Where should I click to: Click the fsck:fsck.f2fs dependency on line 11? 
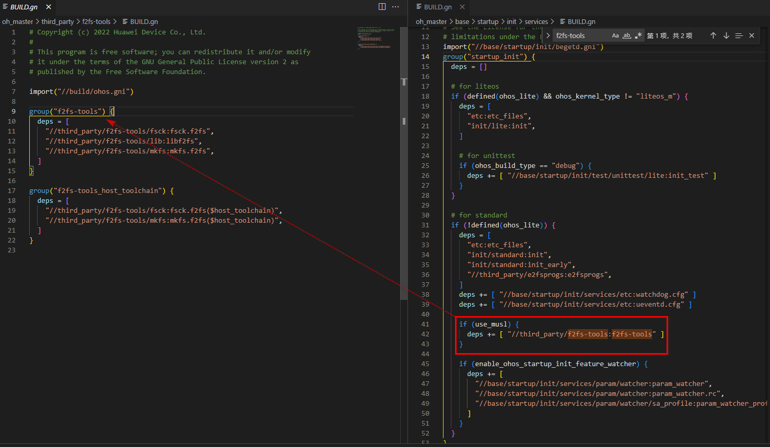click(x=130, y=131)
